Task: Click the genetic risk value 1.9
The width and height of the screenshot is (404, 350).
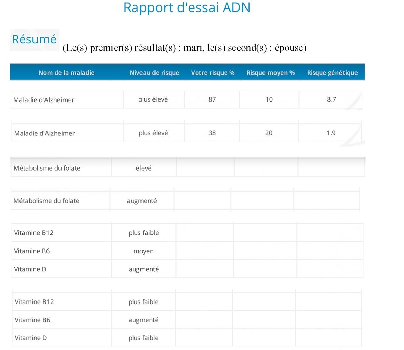Action: (x=331, y=133)
